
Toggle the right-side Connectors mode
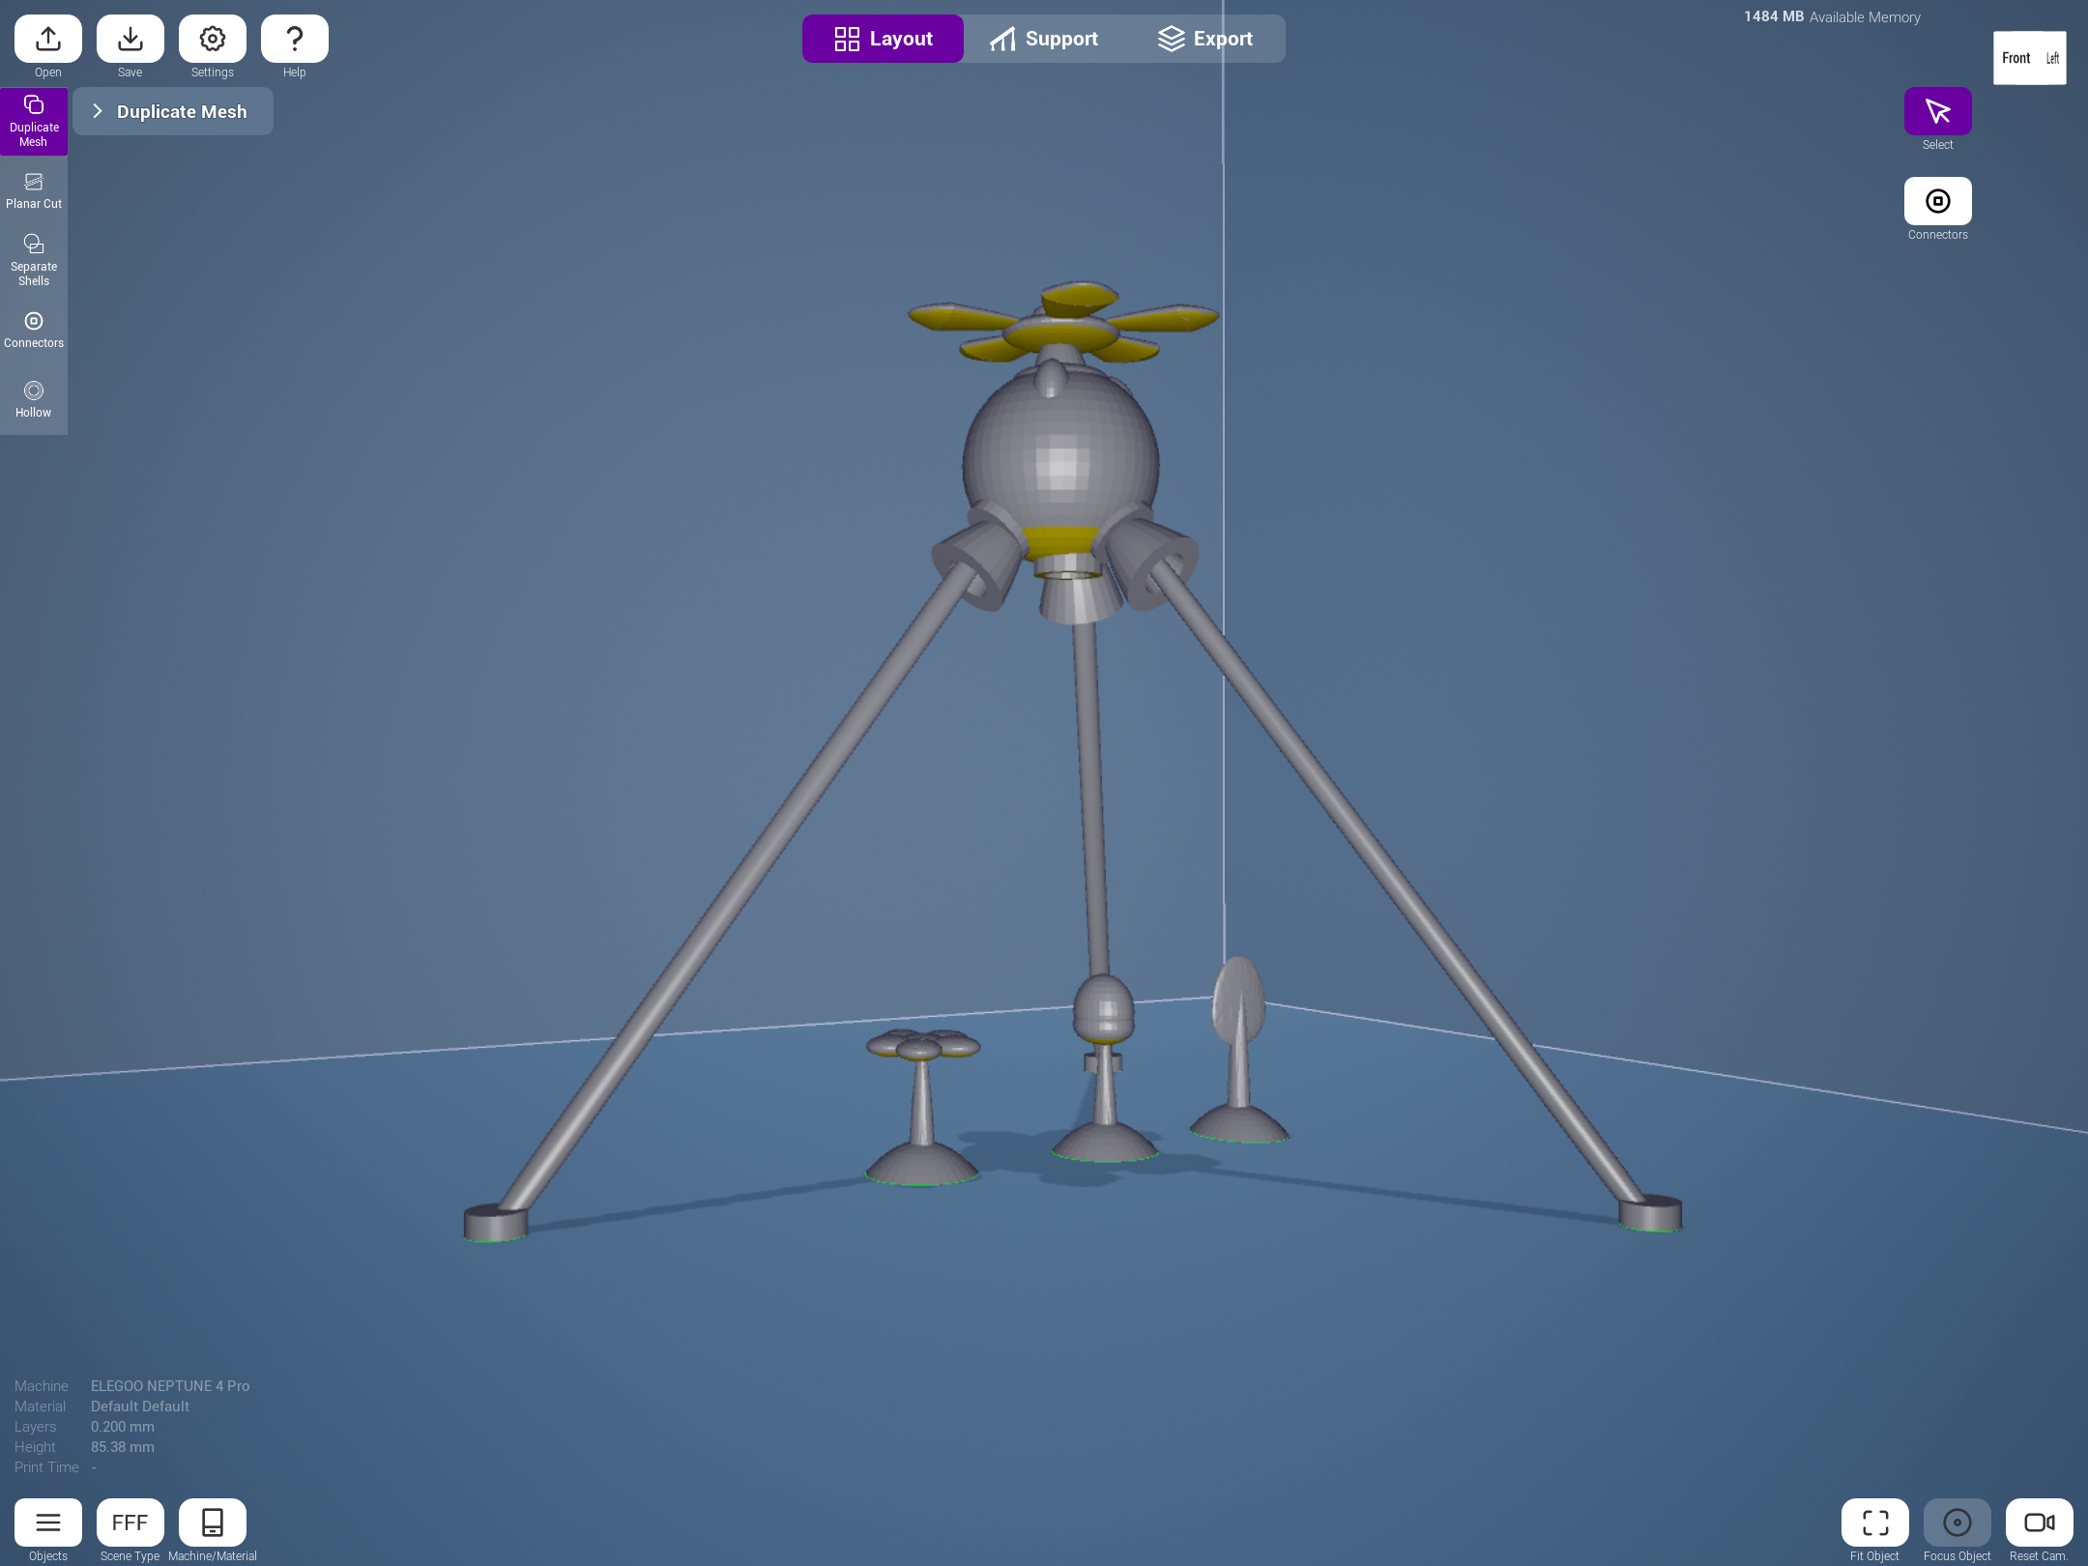coord(1937,201)
